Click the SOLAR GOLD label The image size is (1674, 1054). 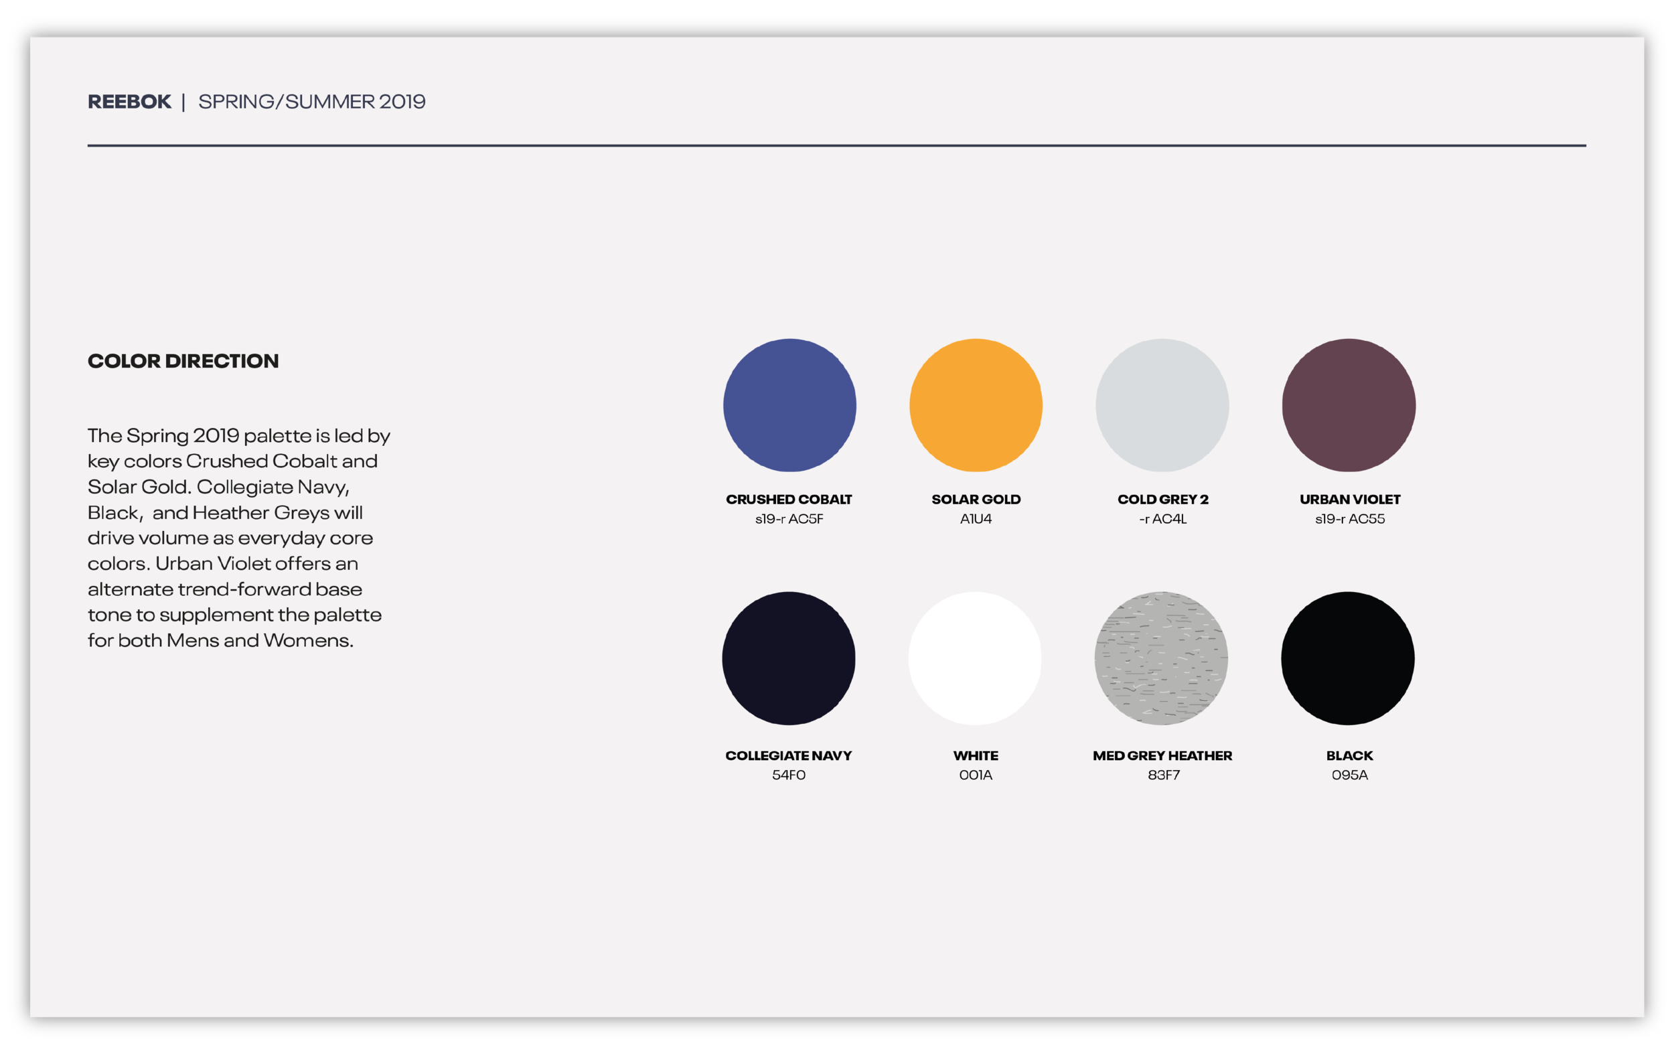point(976,499)
